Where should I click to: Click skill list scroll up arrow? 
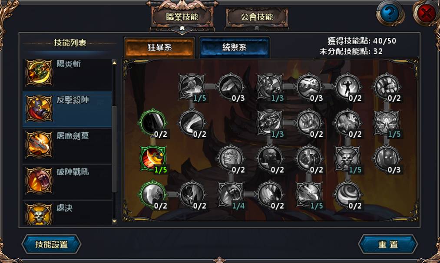coord(114,62)
